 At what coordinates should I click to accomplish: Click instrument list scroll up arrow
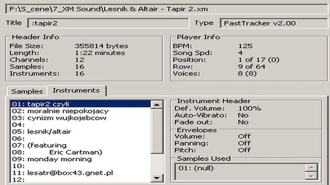[157, 105]
